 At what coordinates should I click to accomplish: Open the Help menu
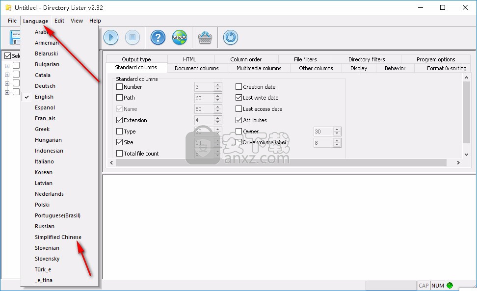click(95, 21)
